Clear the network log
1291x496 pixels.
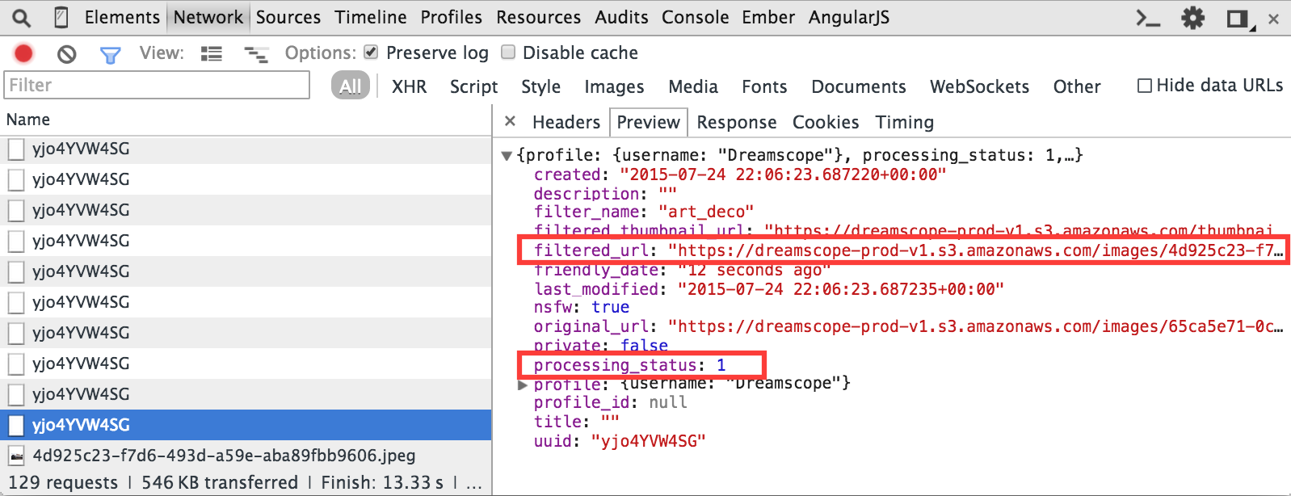click(x=66, y=54)
